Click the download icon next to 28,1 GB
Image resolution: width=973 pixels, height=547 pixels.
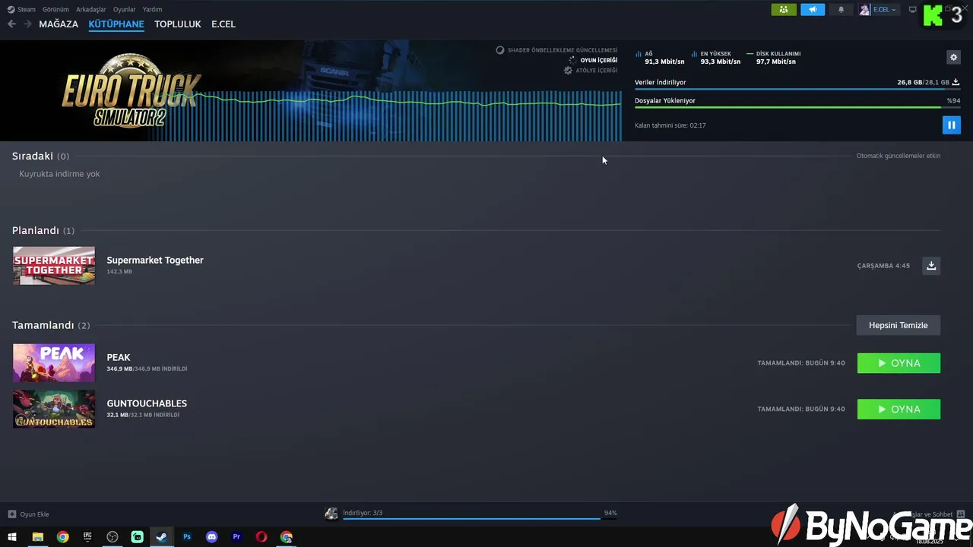tap(956, 82)
